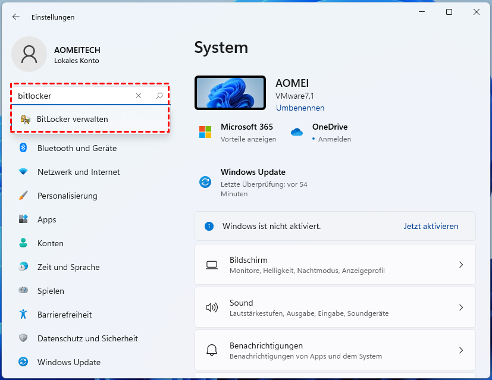The image size is (492, 380).
Task: Click the Bluetooth icon in sidebar
Action: [x=23, y=147]
